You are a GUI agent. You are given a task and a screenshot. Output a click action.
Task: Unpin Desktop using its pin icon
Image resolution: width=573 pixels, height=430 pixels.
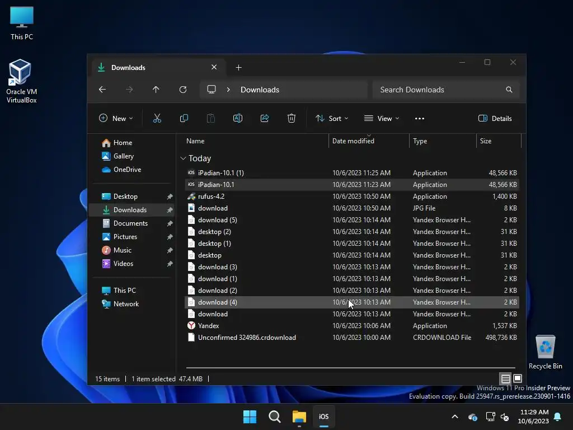pos(170,197)
